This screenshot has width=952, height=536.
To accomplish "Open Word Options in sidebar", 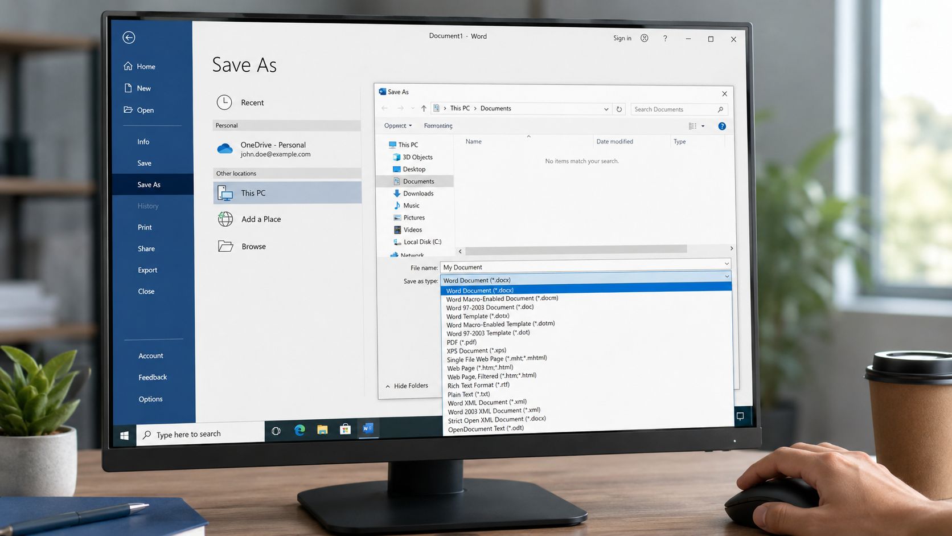I will click(x=151, y=399).
